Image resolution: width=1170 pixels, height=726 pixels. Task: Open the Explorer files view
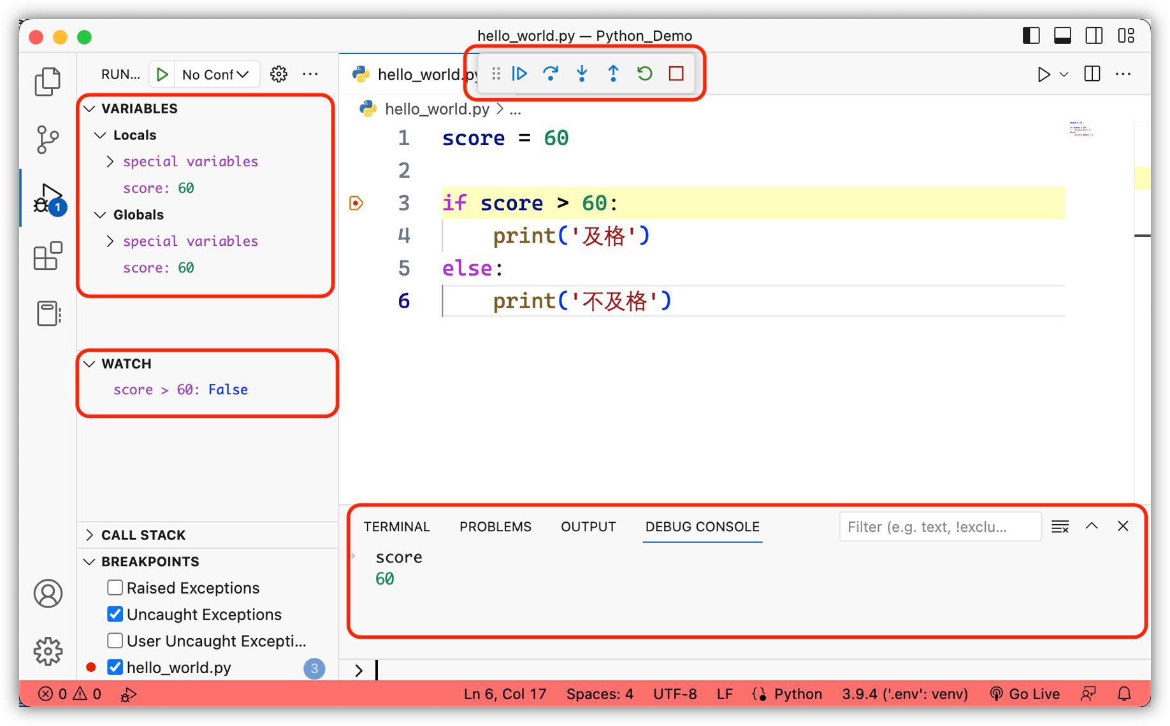(48, 82)
